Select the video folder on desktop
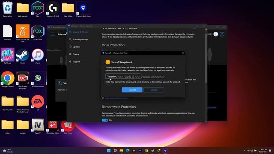This screenshot has height=154, width=274. [8, 127]
